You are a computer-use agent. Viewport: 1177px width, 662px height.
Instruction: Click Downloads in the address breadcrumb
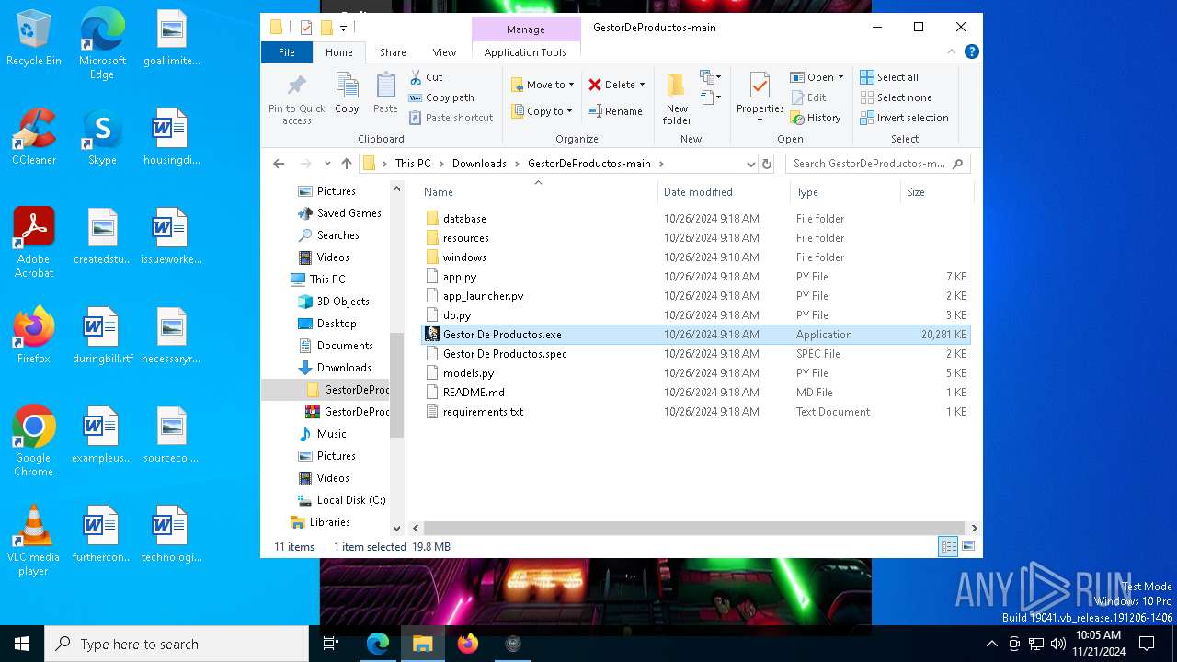[x=479, y=164]
